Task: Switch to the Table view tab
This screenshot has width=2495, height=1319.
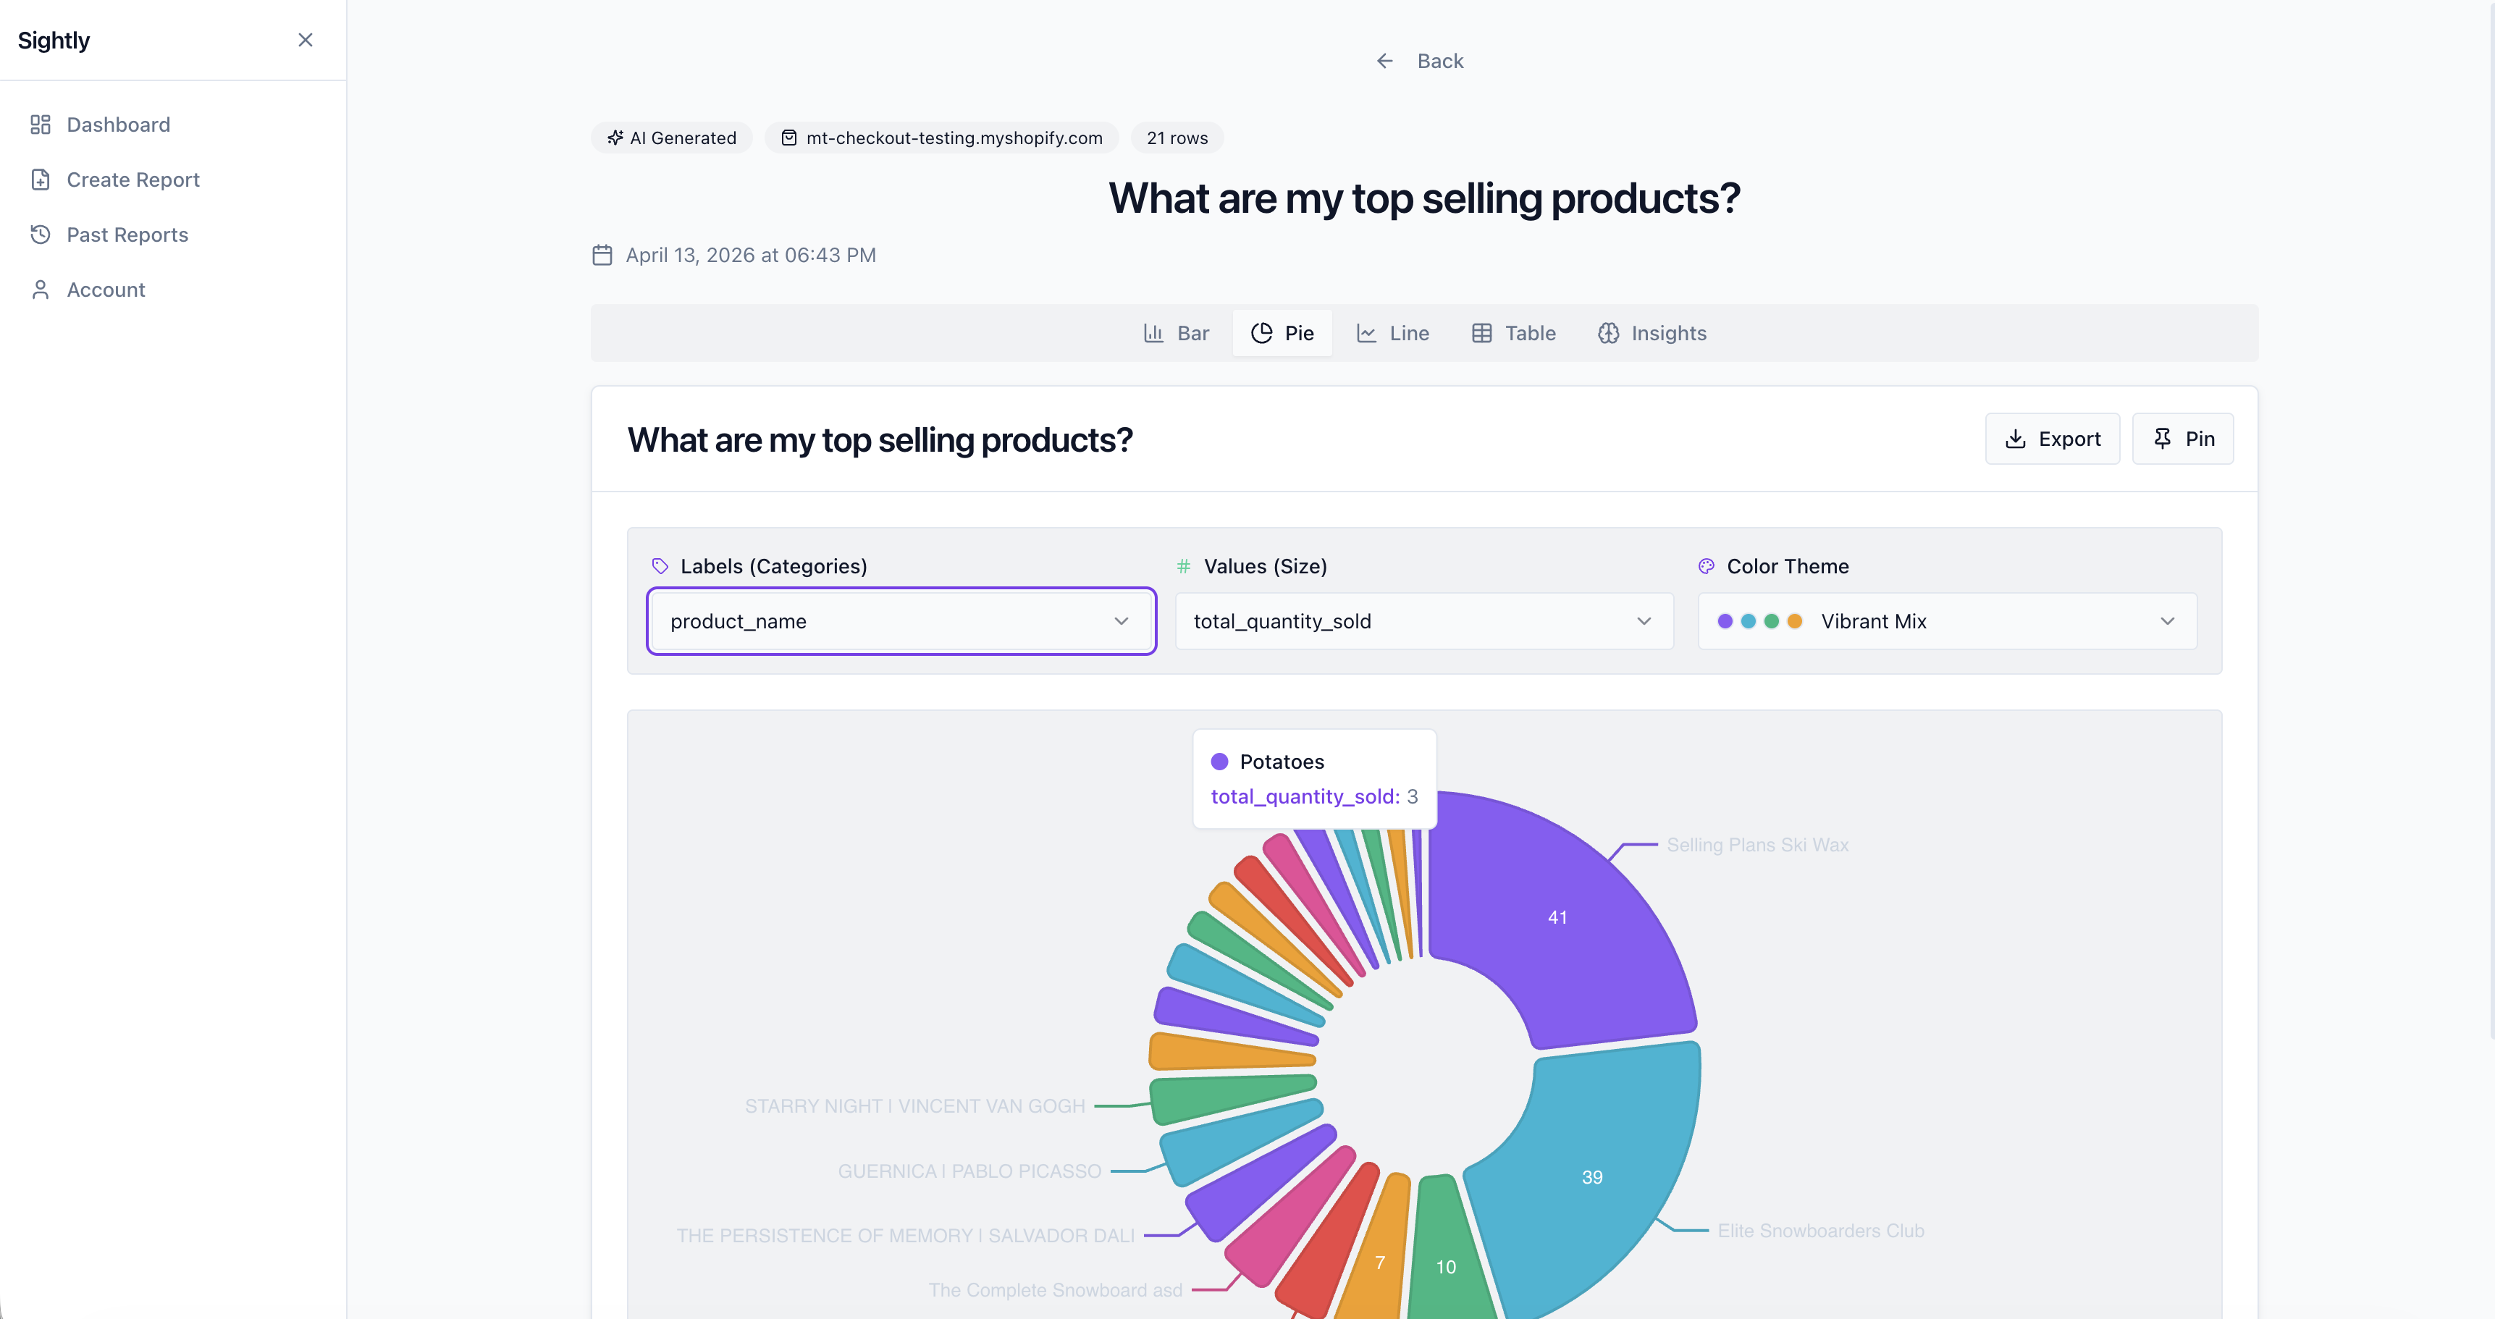Action: coord(1513,333)
